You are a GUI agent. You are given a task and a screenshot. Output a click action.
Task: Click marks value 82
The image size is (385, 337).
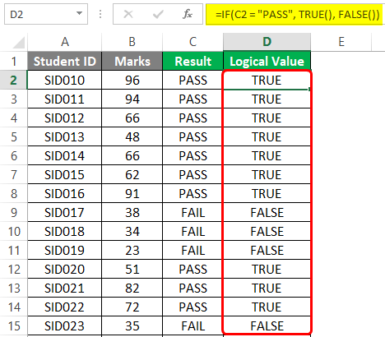[132, 288]
